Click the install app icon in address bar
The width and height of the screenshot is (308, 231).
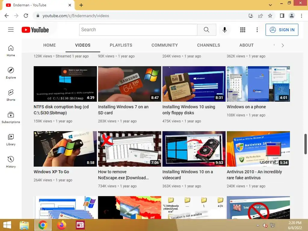tap(251, 16)
